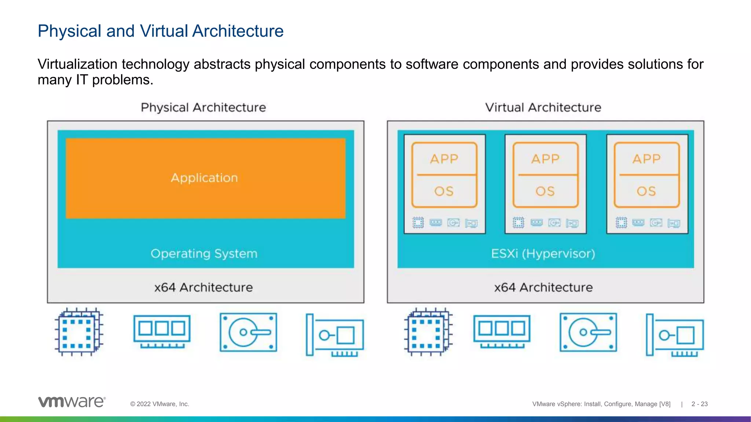Viewport: 751px width, 422px height.
Task: Click the network card icon under Virtual Architecture
Action: pos(675,335)
